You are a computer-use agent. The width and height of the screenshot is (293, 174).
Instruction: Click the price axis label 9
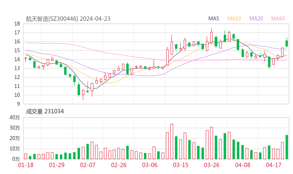18,104
